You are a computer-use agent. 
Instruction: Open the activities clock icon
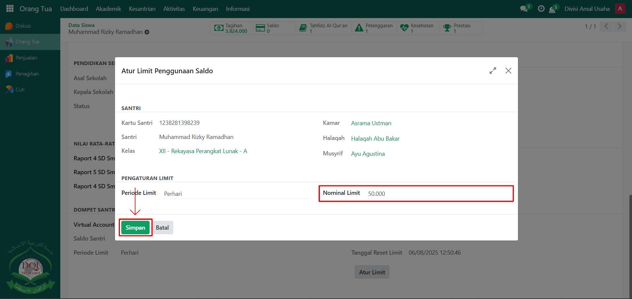click(x=541, y=9)
